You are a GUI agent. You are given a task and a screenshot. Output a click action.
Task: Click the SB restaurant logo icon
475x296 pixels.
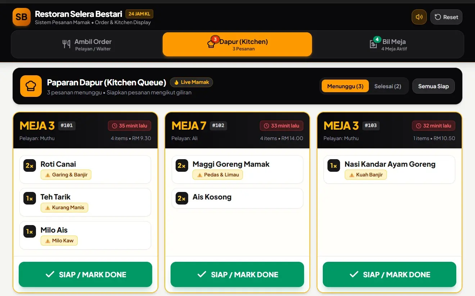22,17
